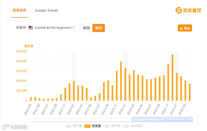Click left handle of timeline range slider

pyautogui.click(x=132, y=120)
